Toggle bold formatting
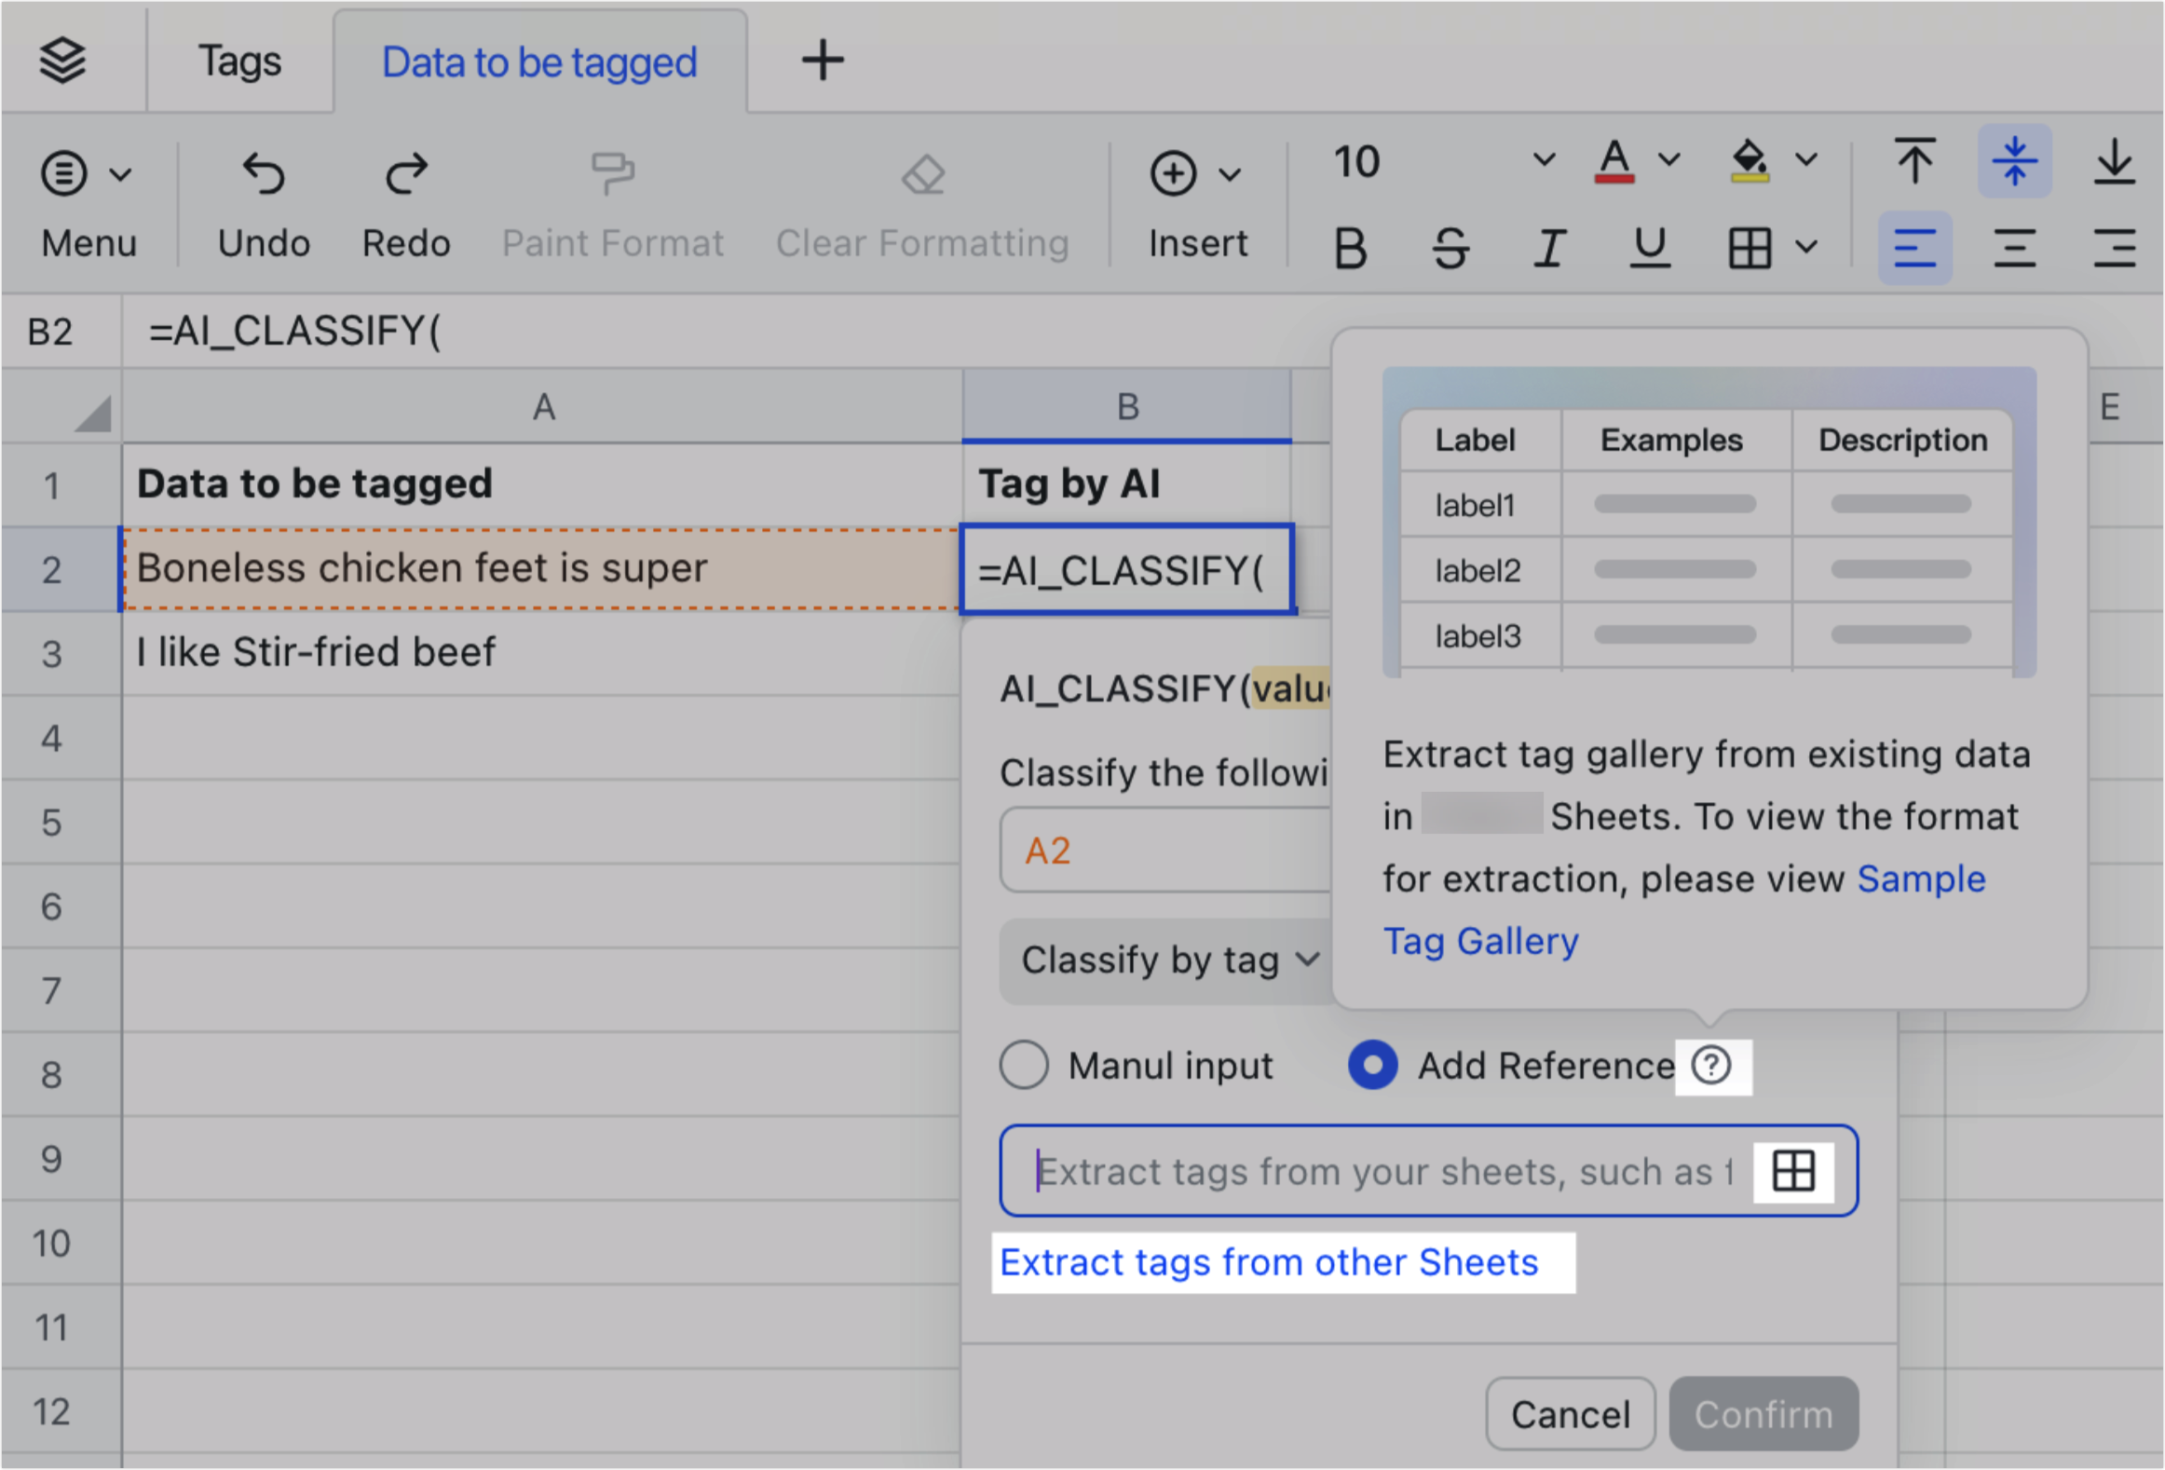Image resolution: width=2165 pixels, height=1470 pixels. 1351,247
